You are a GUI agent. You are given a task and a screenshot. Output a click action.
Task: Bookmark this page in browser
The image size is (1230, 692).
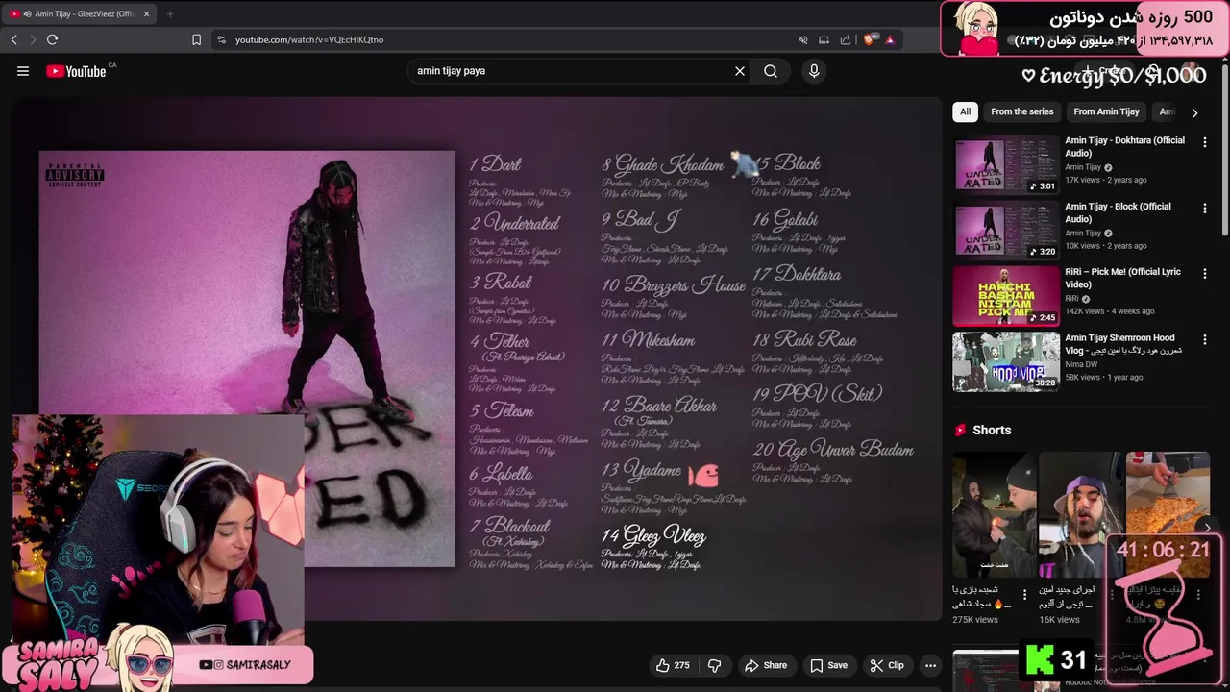[196, 39]
